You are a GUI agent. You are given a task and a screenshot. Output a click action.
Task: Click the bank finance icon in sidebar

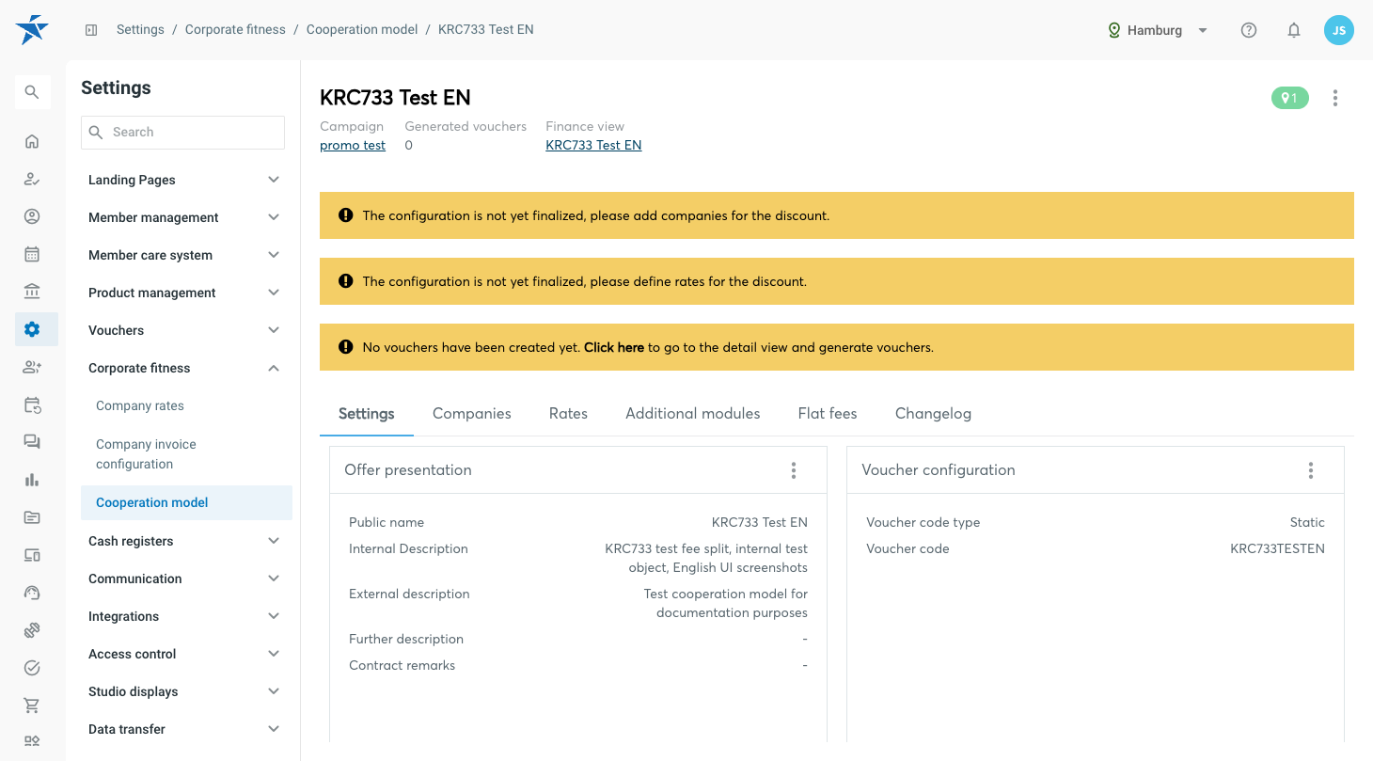coord(32,291)
